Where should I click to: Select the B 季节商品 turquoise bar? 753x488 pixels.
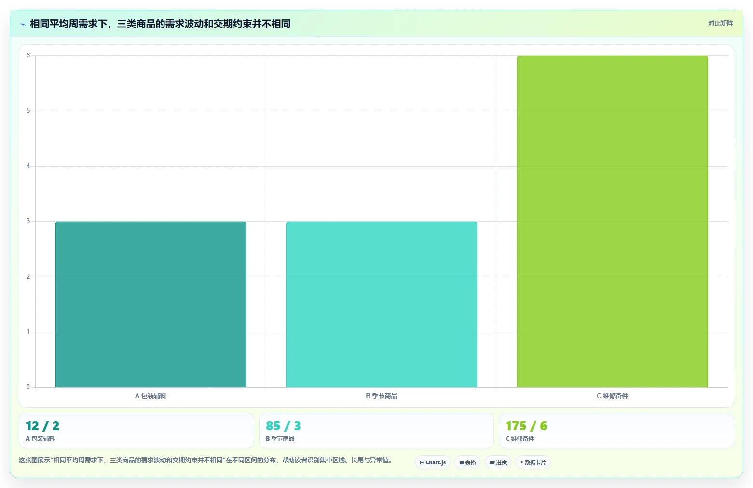pos(382,304)
